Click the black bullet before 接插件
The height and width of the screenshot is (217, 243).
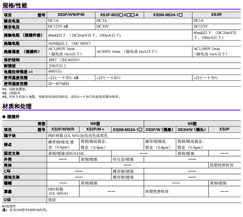tap(4, 117)
